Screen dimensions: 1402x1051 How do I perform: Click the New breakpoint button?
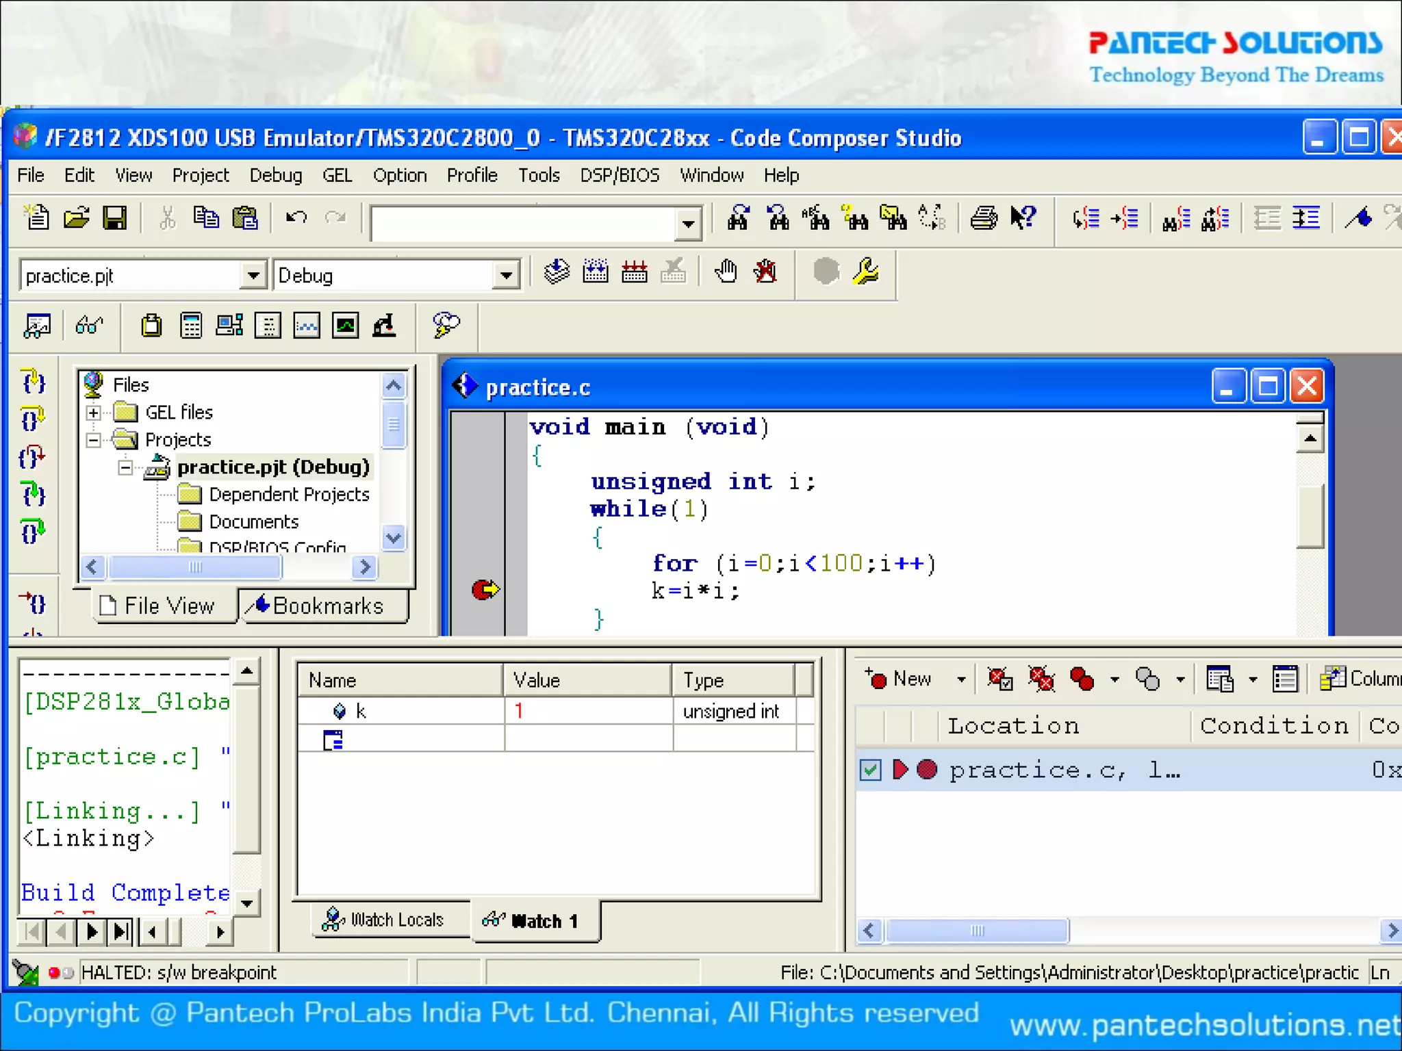tap(901, 679)
